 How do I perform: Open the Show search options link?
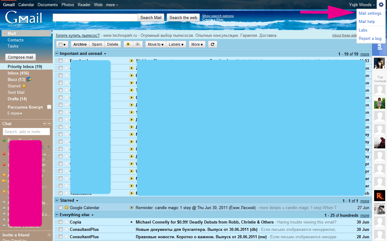pyautogui.click(x=218, y=16)
